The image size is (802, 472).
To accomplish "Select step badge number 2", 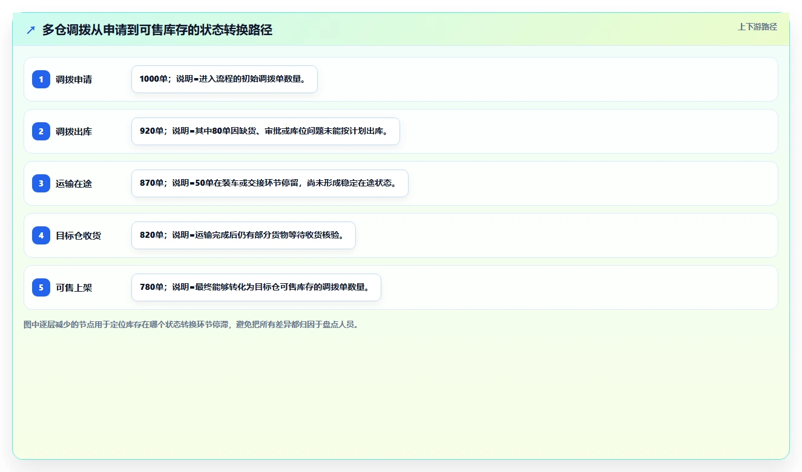I will [41, 131].
